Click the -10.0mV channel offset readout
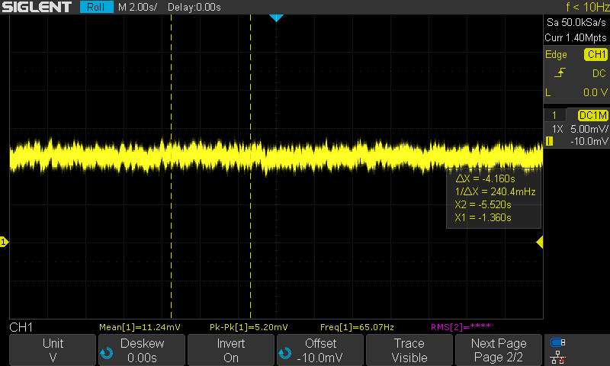The width and height of the screenshot is (610, 366). (x=589, y=142)
